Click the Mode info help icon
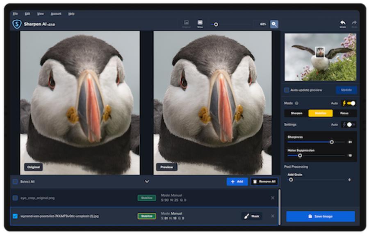The height and width of the screenshot is (236, 369). (296, 103)
